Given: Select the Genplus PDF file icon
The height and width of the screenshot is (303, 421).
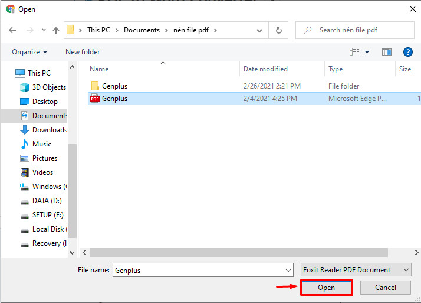Looking at the screenshot, I should click(x=95, y=99).
